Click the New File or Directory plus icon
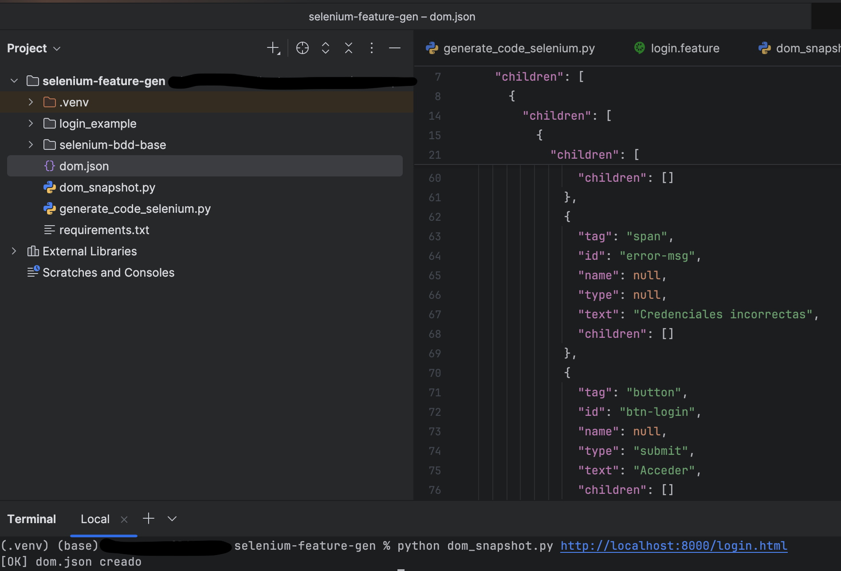841x571 pixels. tap(273, 48)
